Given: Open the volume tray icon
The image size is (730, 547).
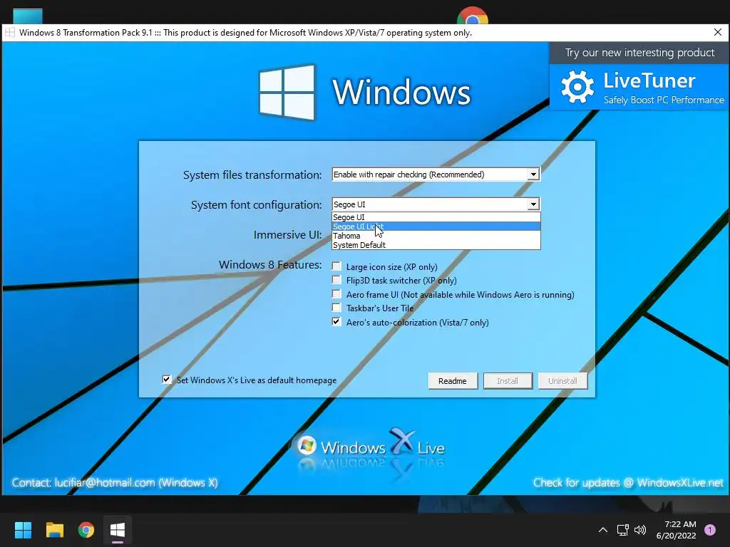Looking at the screenshot, I should [640, 530].
